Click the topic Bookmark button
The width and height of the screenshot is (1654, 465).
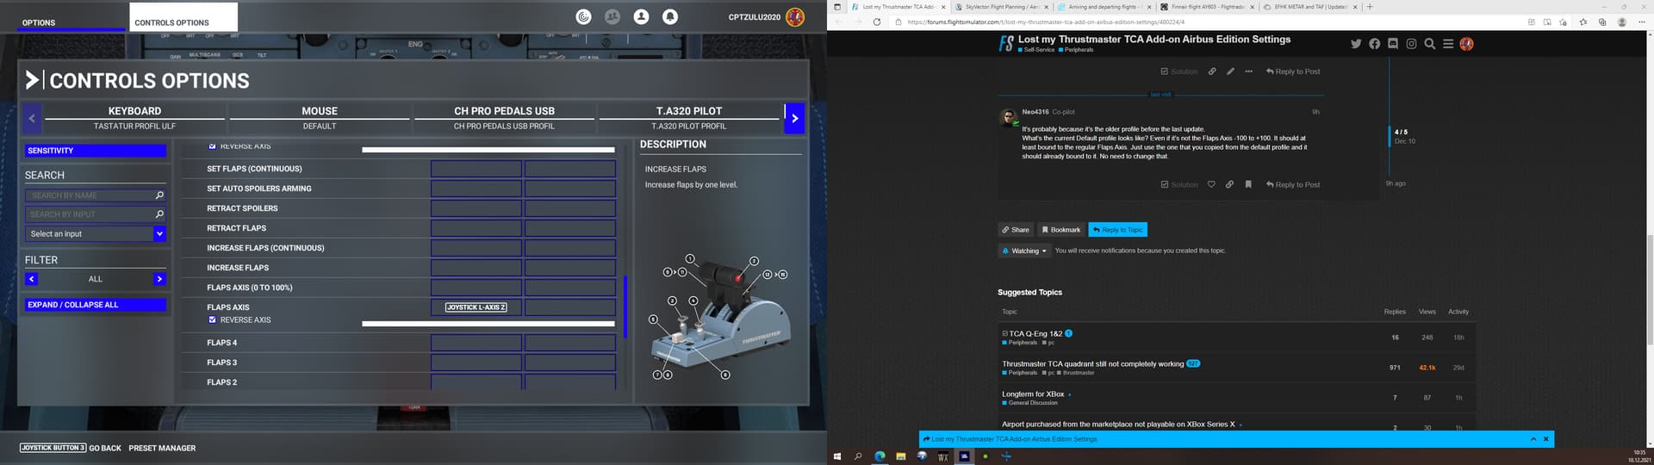click(x=1060, y=230)
